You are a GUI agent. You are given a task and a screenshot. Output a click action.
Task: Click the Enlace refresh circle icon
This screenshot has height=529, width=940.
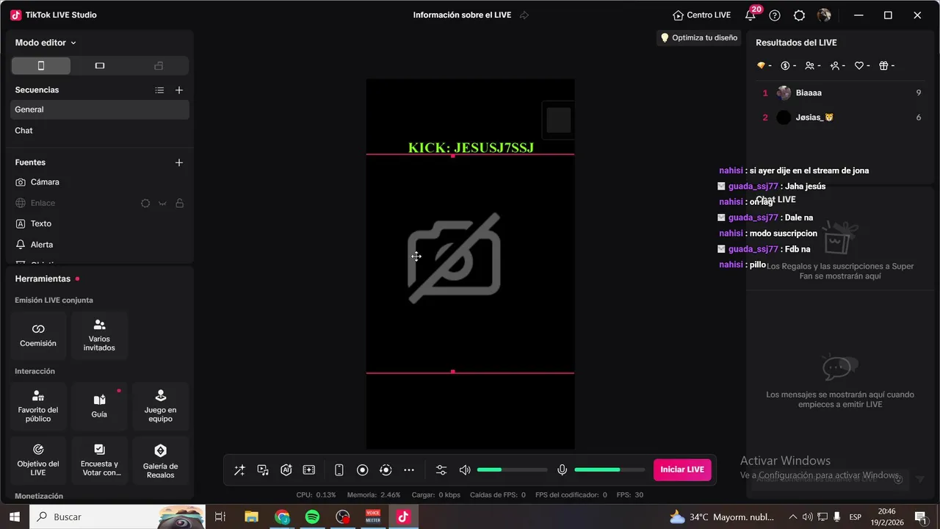tap(145, 204)
